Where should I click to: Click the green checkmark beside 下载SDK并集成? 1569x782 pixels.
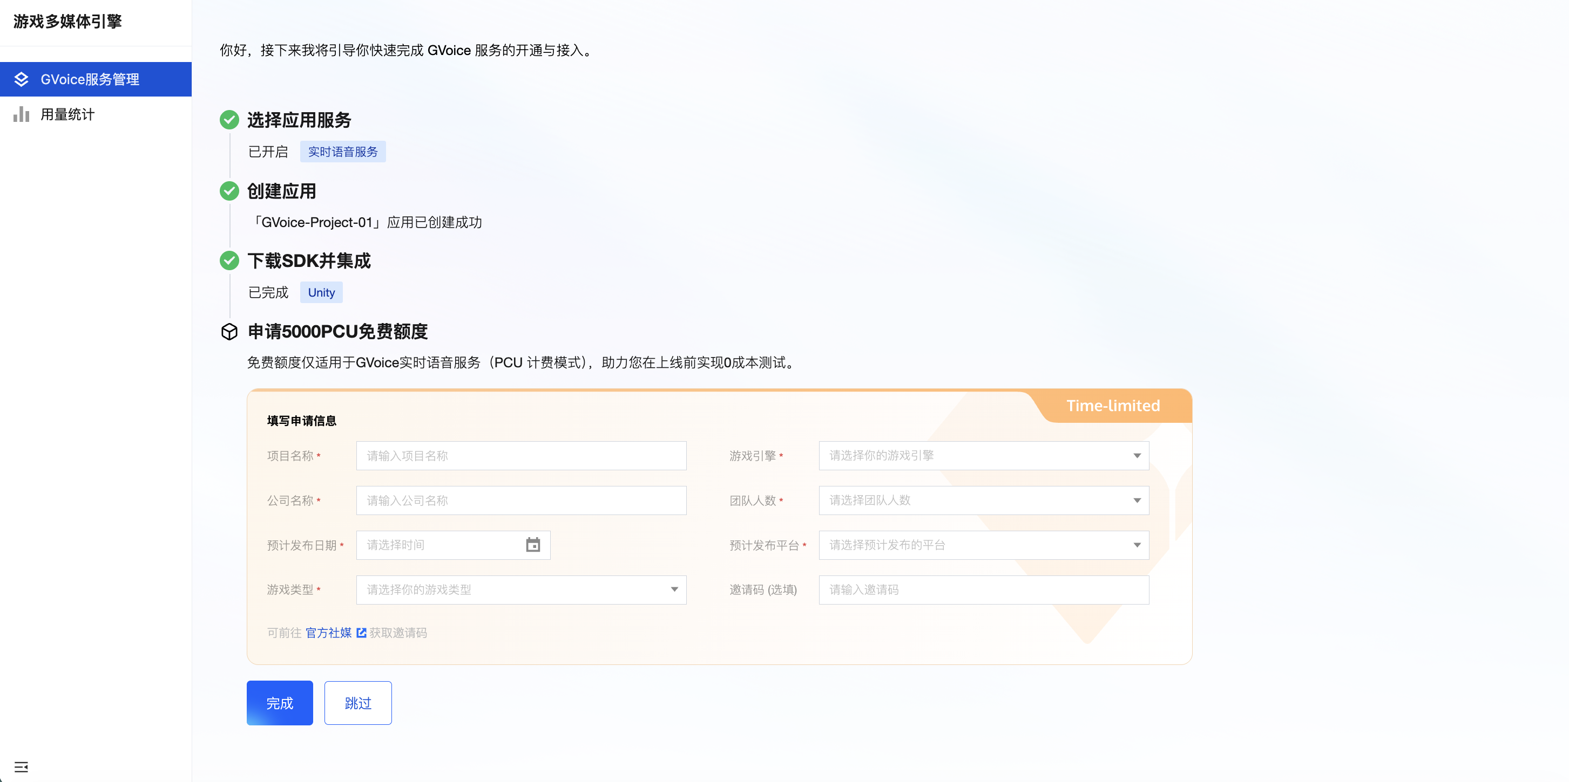229,260
